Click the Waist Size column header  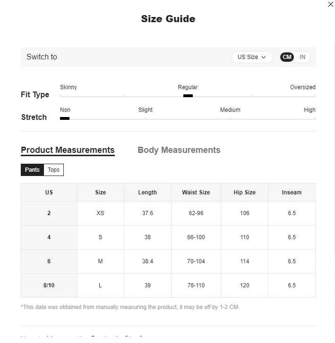coord(196,192)
